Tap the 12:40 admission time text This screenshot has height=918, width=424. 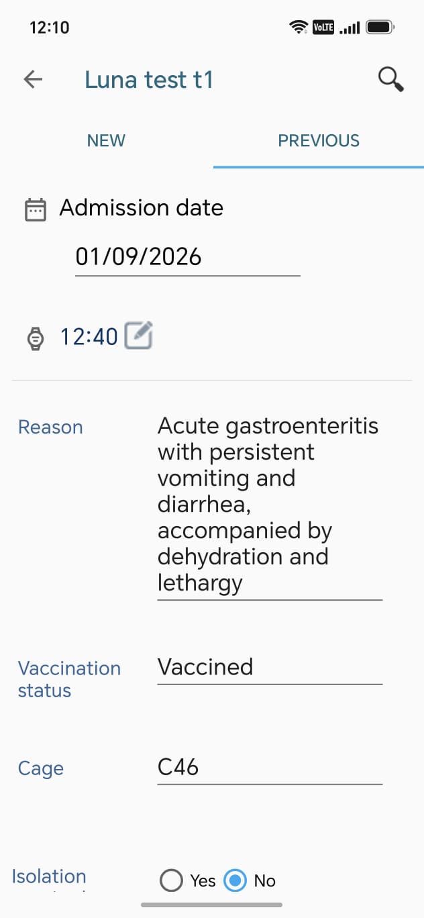(x=89, y=337)
